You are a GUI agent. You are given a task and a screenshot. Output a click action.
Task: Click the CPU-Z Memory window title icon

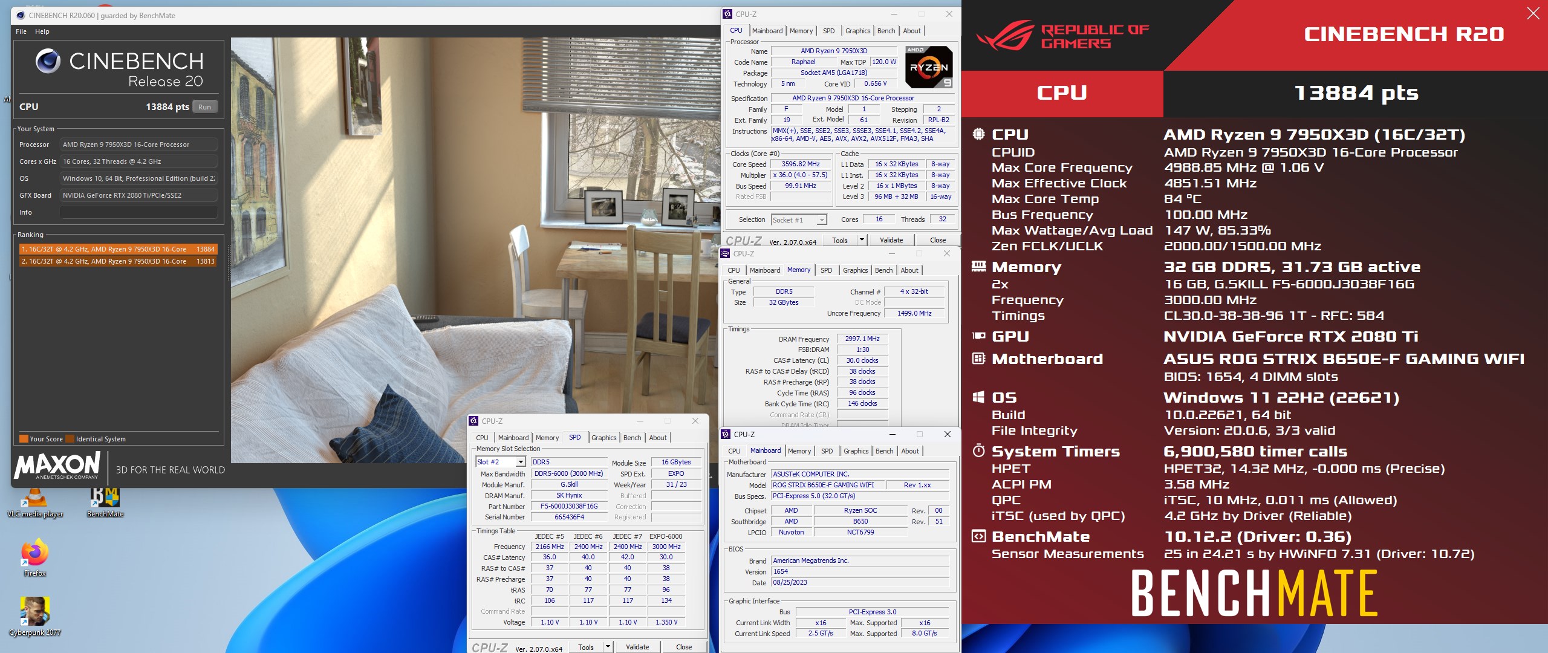tap(726, 253)
